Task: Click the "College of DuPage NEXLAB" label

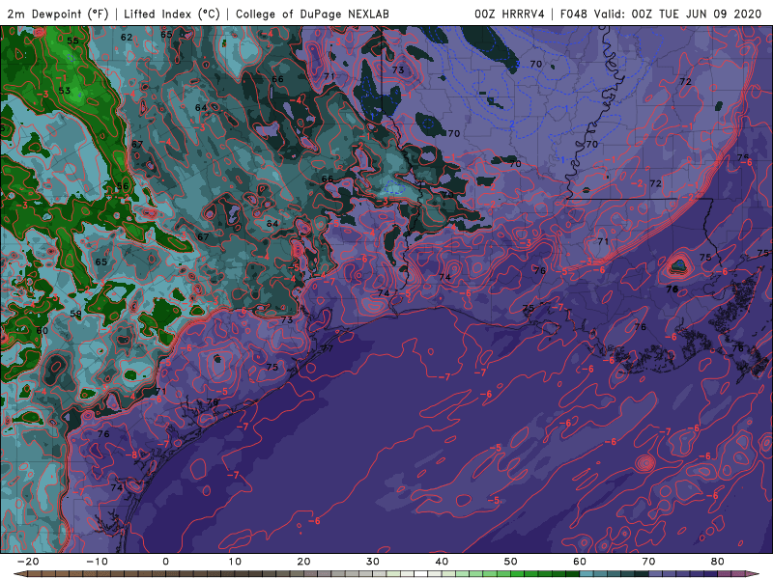Action: pyautogui.click(x=312, y=14)
